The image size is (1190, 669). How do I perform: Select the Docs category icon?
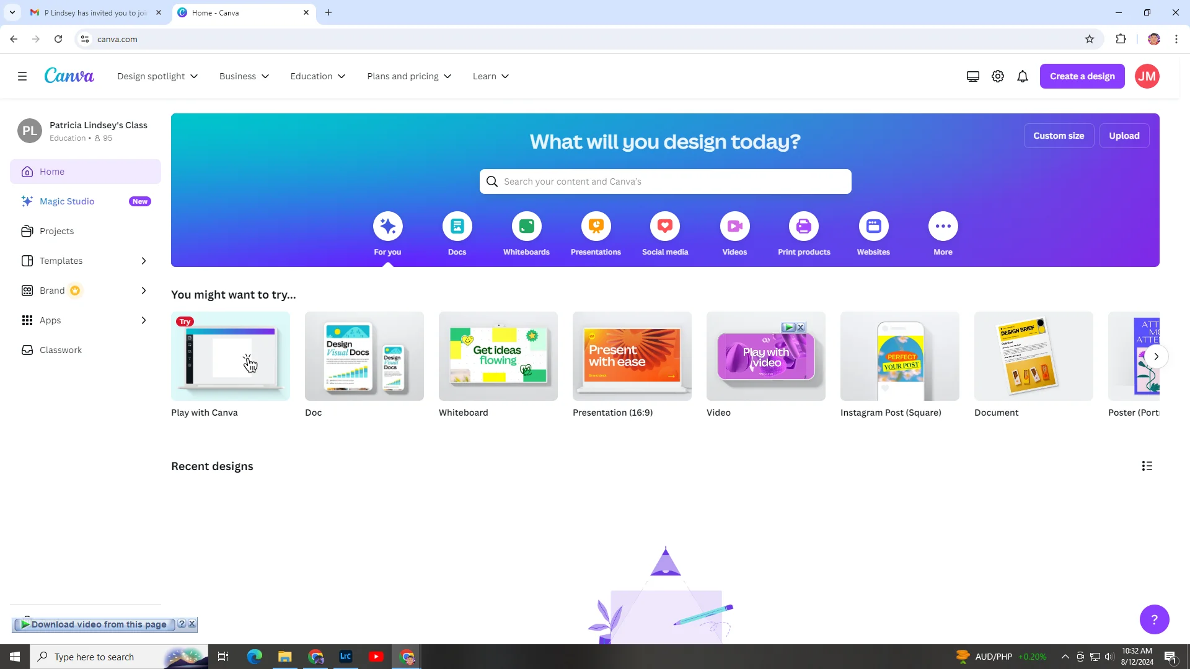[x=457, y=226]
